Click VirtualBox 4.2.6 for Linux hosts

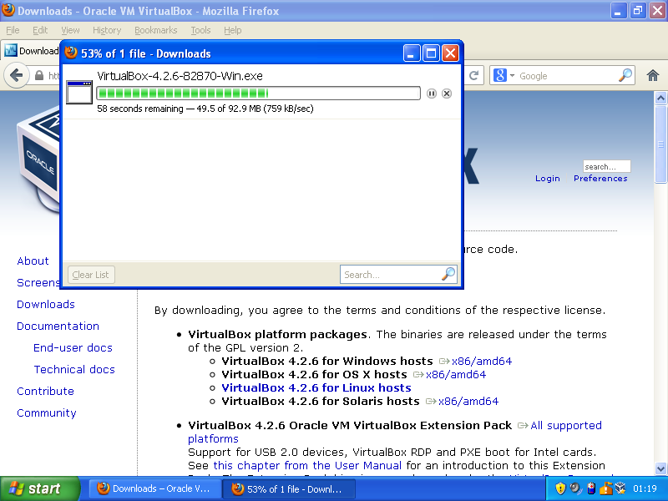coord(316,387)
